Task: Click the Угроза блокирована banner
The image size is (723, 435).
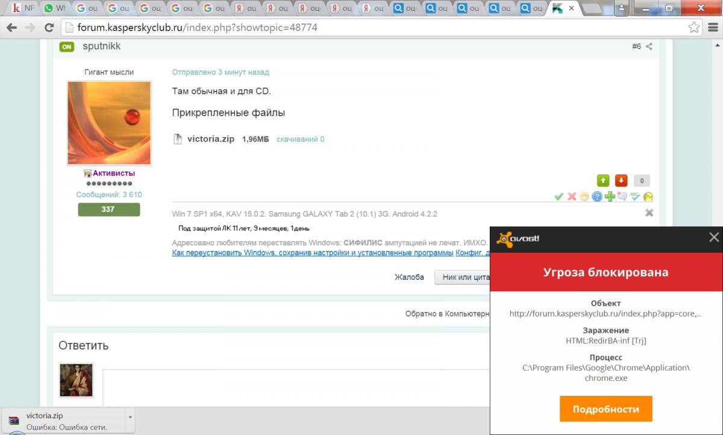Action: (606, 273)
